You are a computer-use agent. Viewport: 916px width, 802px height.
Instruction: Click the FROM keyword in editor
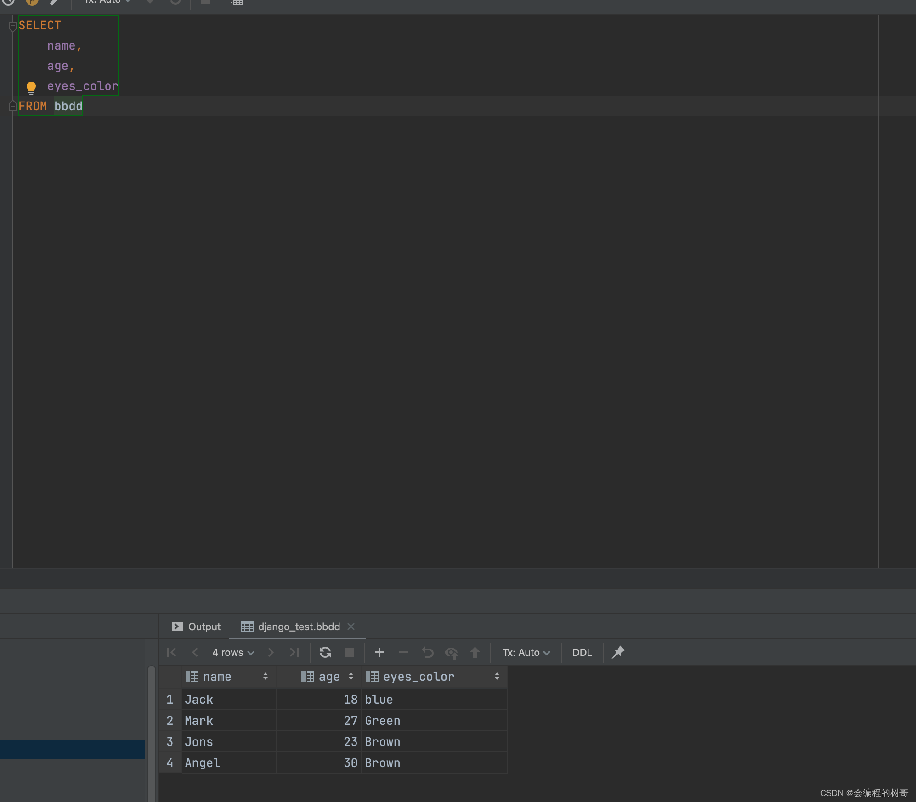tap(33, 107)
